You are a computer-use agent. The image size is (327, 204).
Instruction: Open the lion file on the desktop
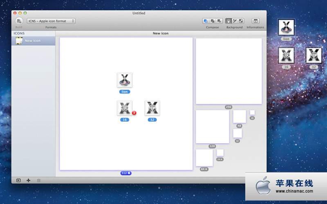pos(286,28)
